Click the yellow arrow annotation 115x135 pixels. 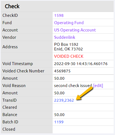pyautogui.click(x=84, y=93)
